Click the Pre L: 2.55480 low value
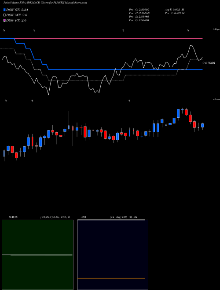The height and width of the screenshot is (290, 220). (x=139, y=16)
